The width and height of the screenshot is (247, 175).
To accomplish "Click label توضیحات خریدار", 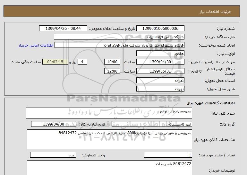I will point(222,171).
